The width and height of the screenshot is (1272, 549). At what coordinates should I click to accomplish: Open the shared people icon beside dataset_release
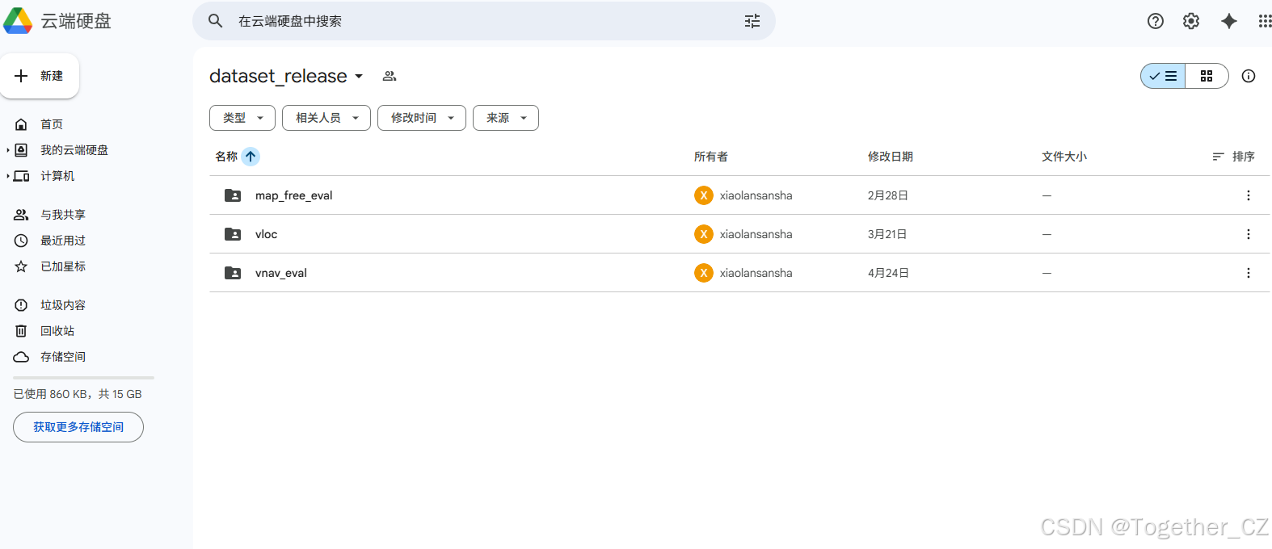tap(390, 76)
